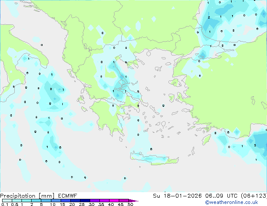The width and height of the screenshot is (267, 206).
Task: Click the '50' legend scale label
Action: click(x=131, y=204)
